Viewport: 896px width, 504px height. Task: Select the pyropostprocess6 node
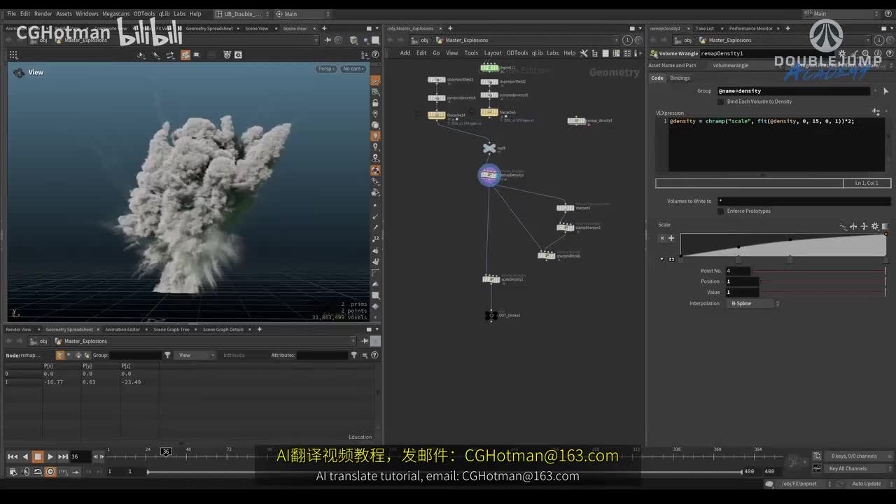[x=436, y=98]
